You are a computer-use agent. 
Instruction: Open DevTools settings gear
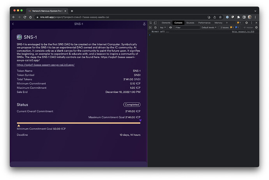click(x=246, y=23)
